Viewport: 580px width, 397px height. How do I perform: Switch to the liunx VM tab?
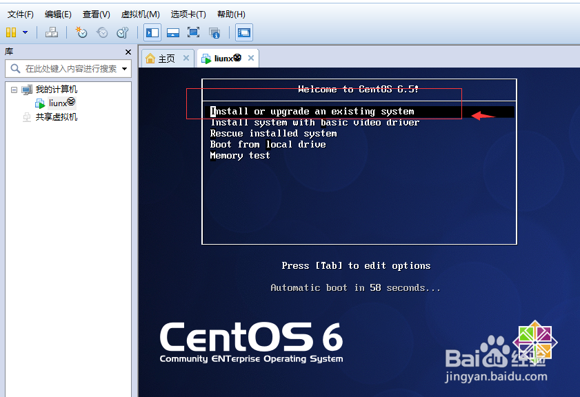pyautogui.click(x=228, y=58)
